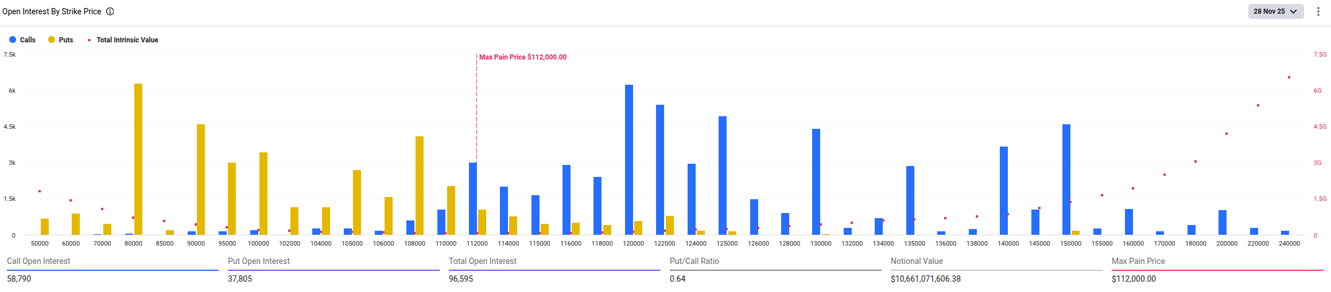Toggle the Total Intrinsic Value legend series
This screenshot has width=1331, height=292.
coord(123,40)
